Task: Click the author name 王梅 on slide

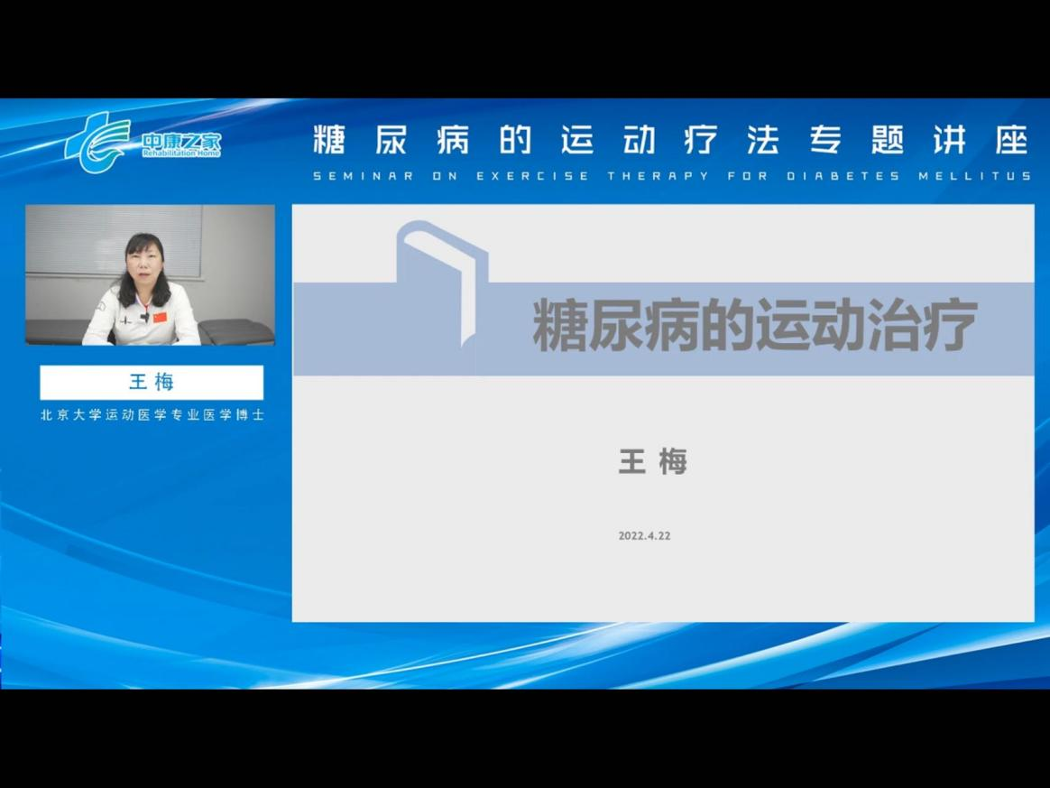Action: (x=653, y=461)
